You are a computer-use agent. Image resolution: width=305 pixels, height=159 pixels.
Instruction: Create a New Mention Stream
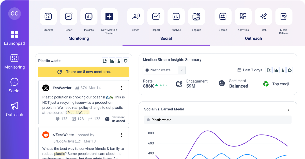tap(109, 17)
